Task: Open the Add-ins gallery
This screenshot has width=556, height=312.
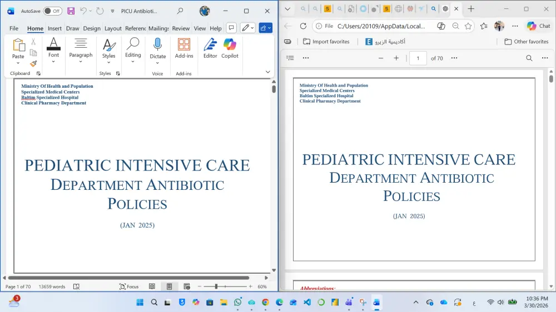Action: pyautogui.click(x=184, y=47)
